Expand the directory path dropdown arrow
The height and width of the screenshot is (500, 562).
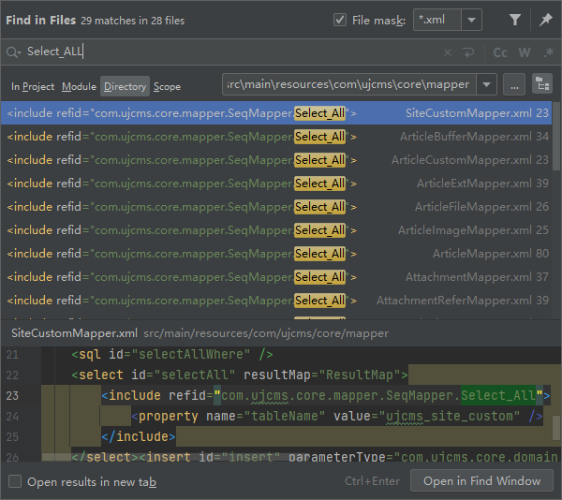click(x=486, y=84)
